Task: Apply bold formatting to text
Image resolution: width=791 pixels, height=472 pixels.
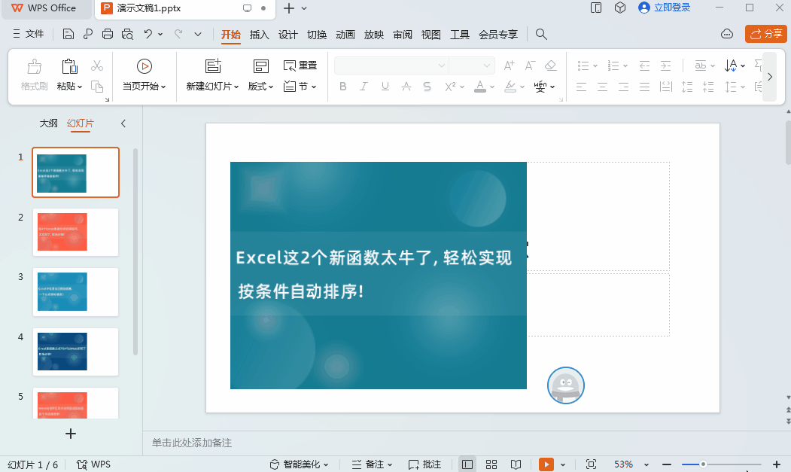Action: [x=342, y=87]
